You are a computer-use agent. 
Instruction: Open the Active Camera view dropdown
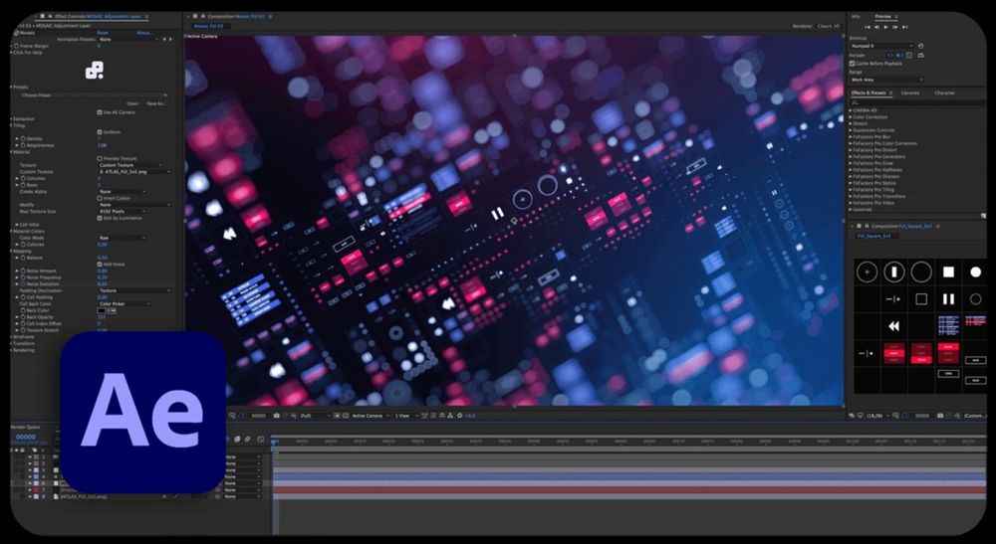pyautogui.click(x=371, y=416)
